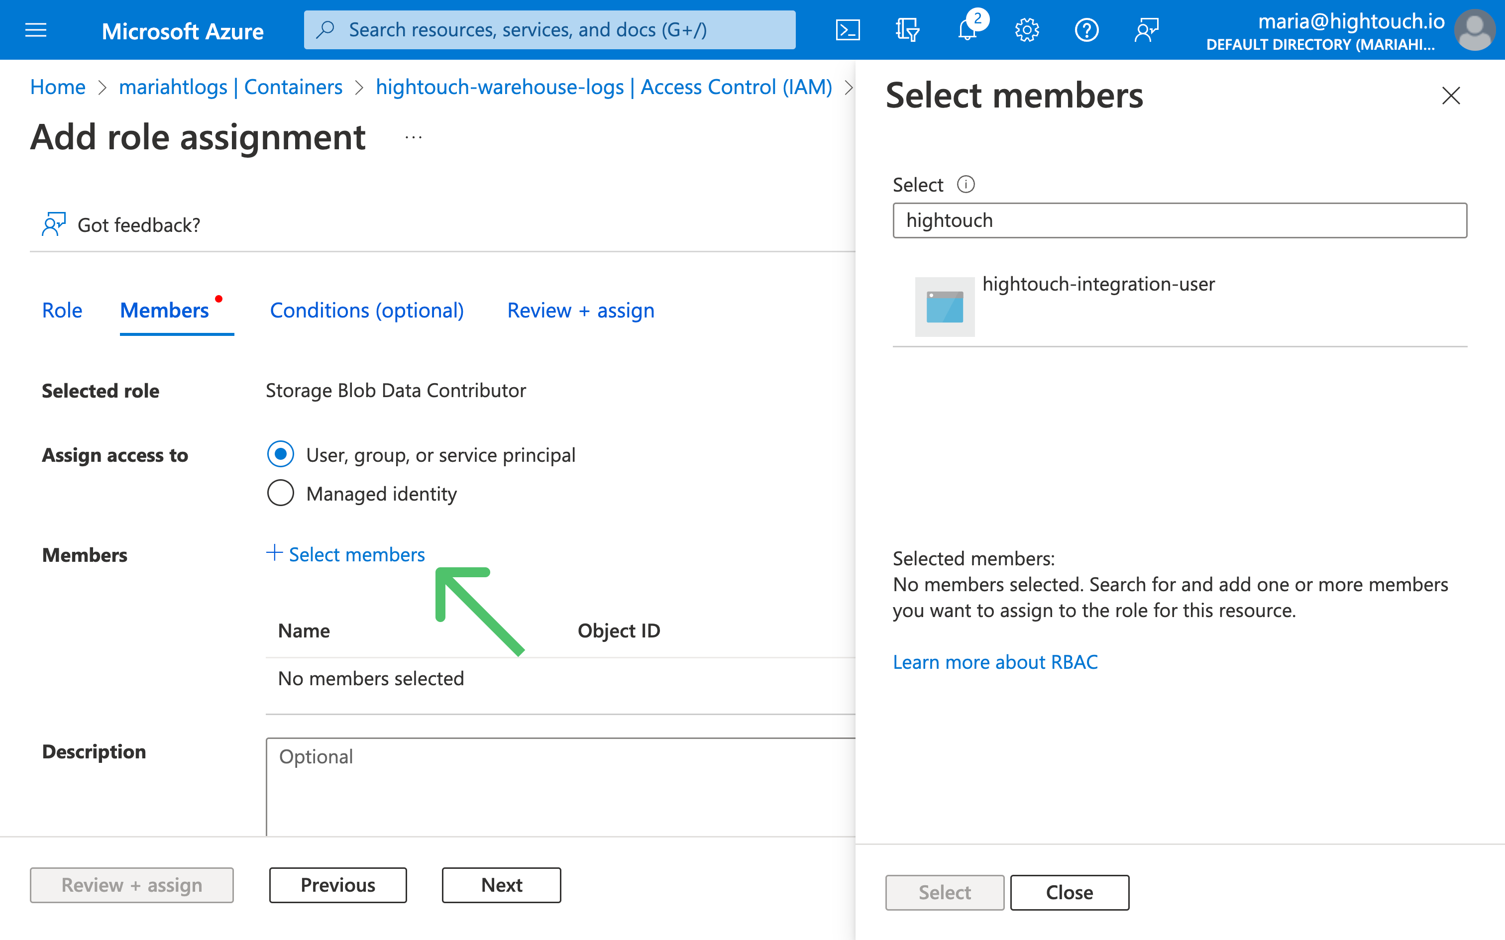1505x940 pixels.
Task: Select the User group or service principal radio
Action: [282, 454]
